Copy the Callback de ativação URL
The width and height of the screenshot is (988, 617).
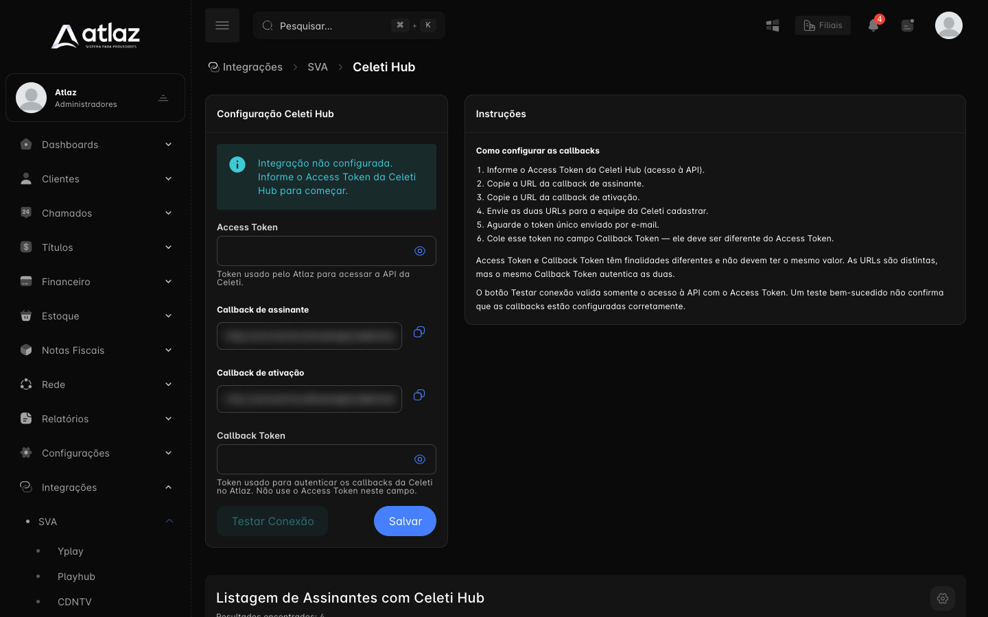419,395
